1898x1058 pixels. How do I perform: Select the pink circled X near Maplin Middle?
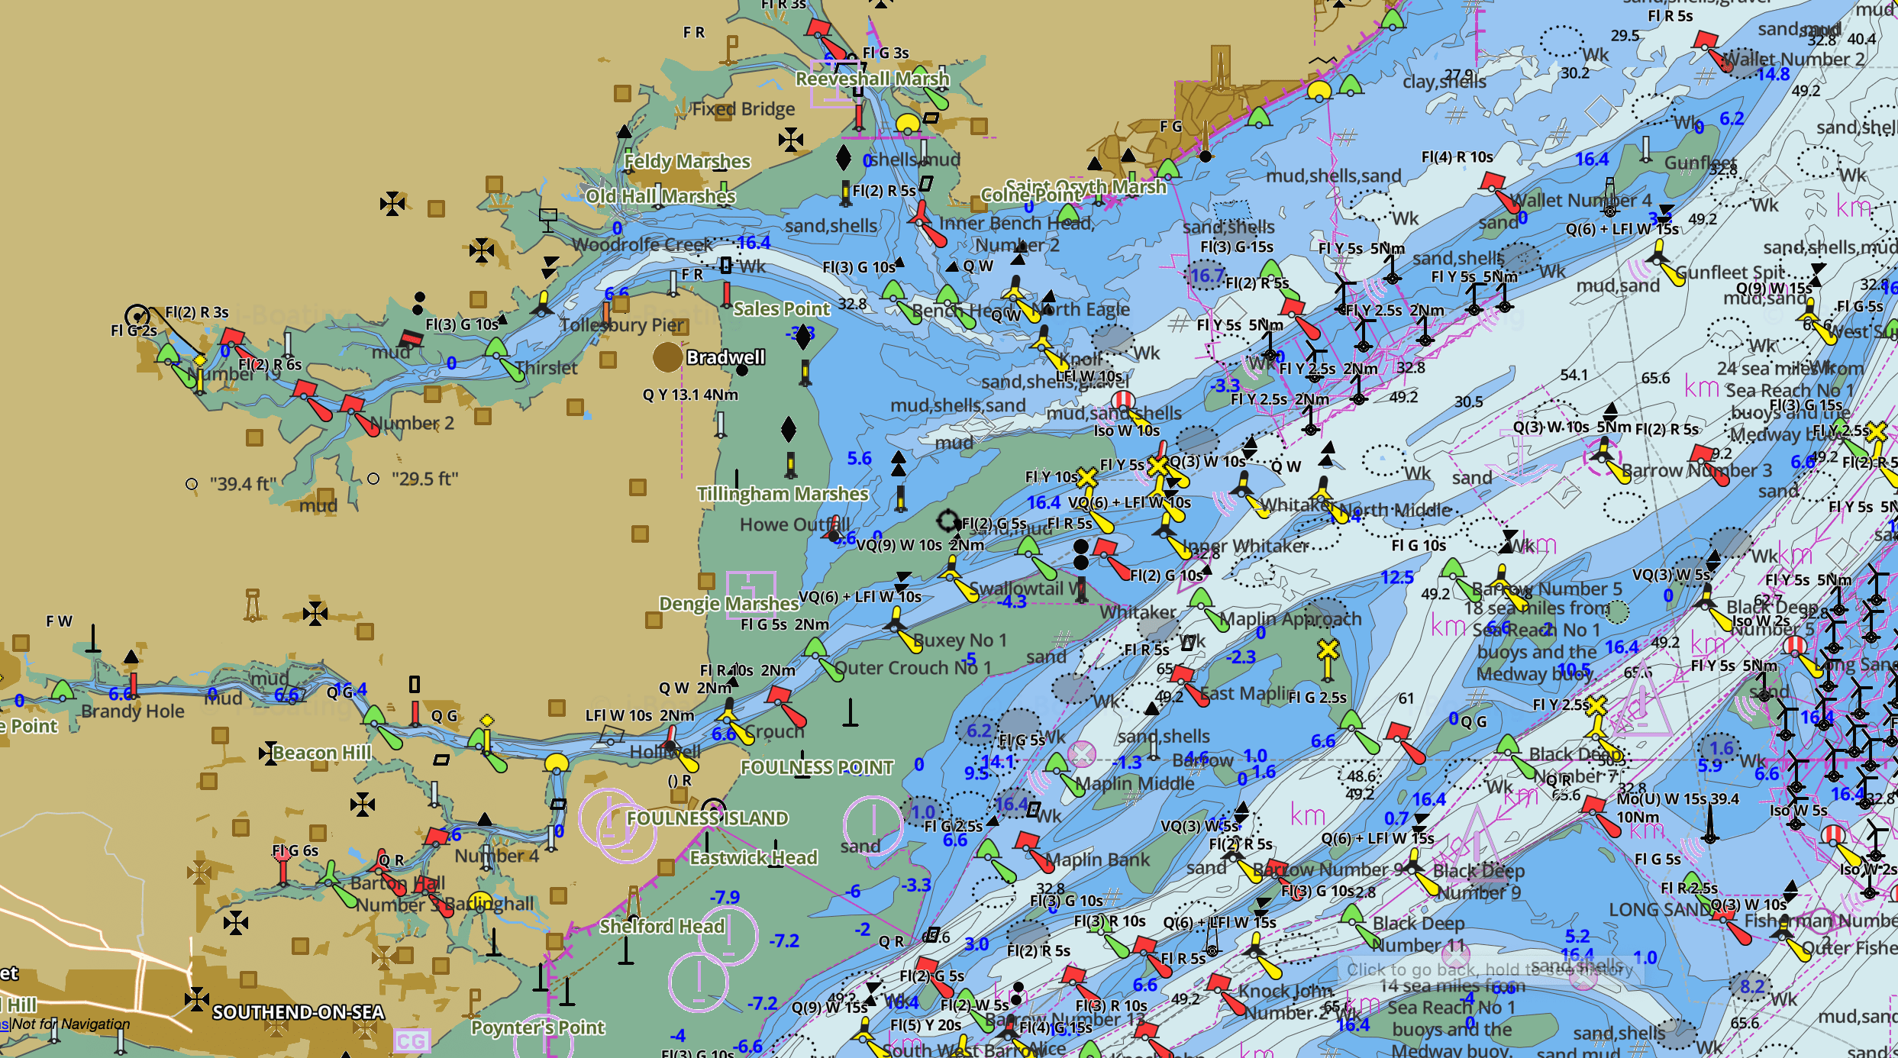click(1082, 754)
